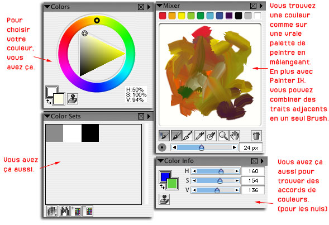Screen dimensions: 329x225
Task: Collapse the Color Sets panel triangle
Action: point(47,116)
